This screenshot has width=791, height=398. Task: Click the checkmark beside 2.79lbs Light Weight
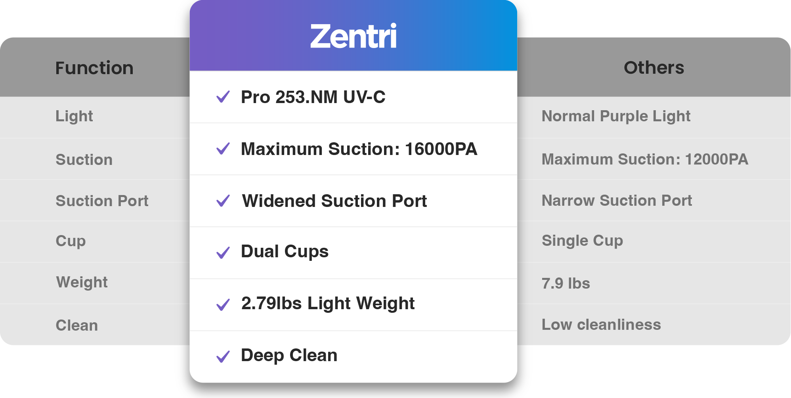click(x=223, y=304)
